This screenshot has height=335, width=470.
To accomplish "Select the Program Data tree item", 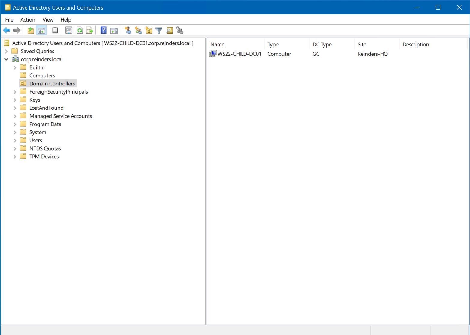I will tap(45, 124).
